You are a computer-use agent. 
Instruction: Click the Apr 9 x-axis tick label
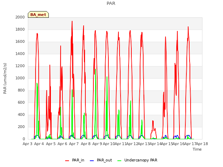pyautogui.click(x=97, y=144)
